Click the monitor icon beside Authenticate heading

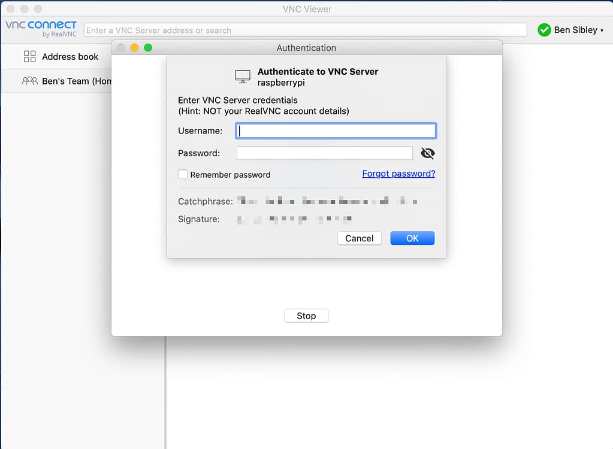243,77
